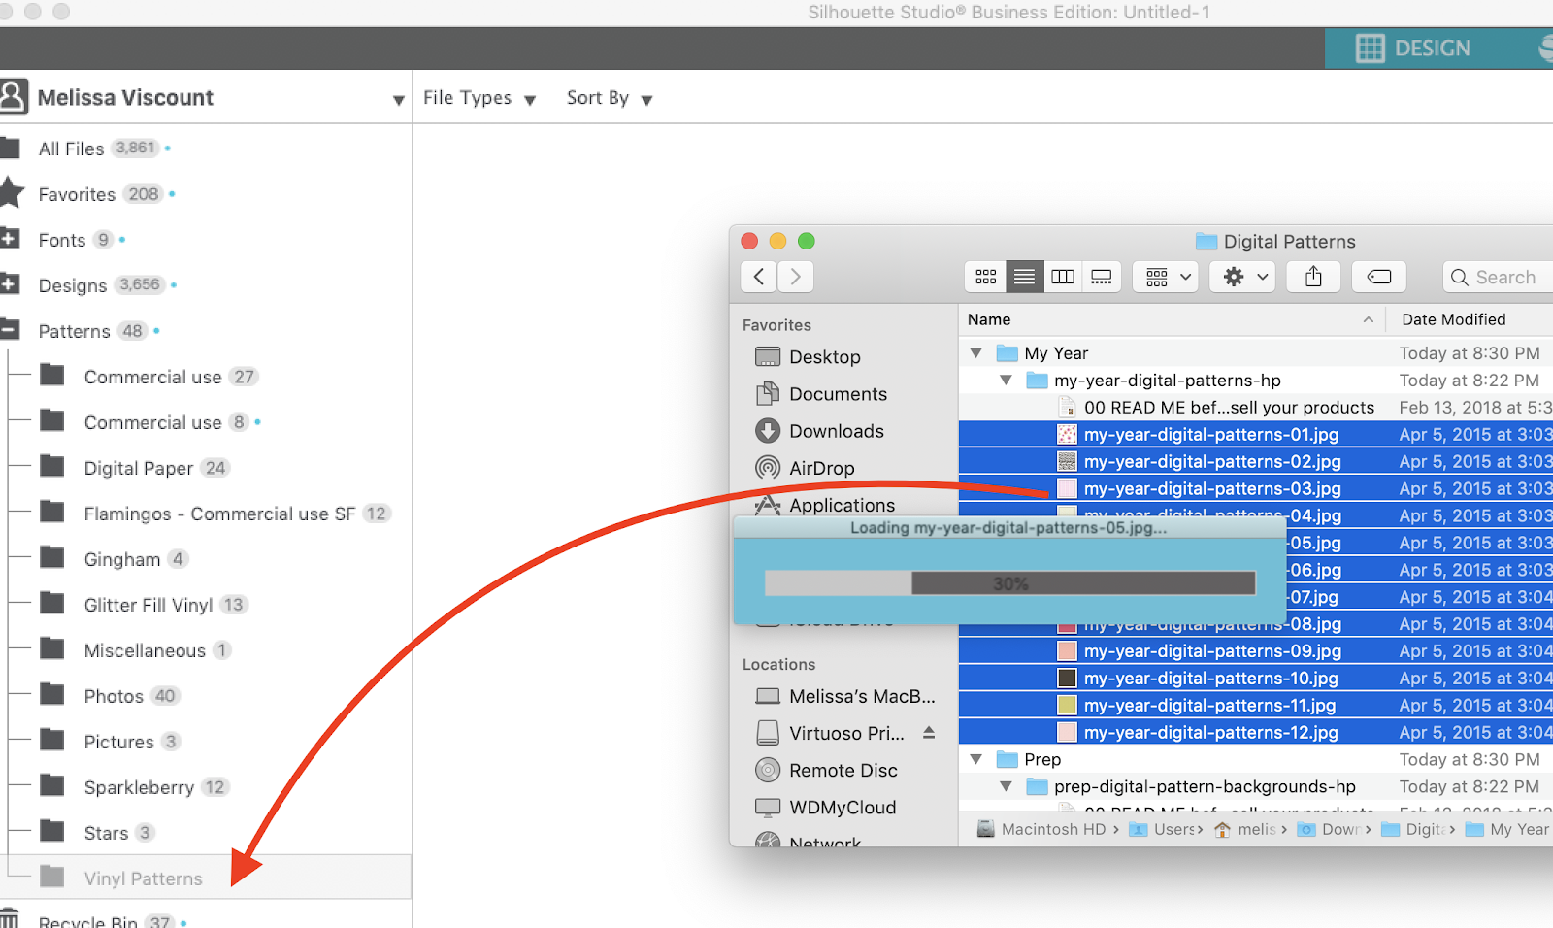Sort Finder list by Name column
The image size is (1553, 928).
tap(1172, 319)
